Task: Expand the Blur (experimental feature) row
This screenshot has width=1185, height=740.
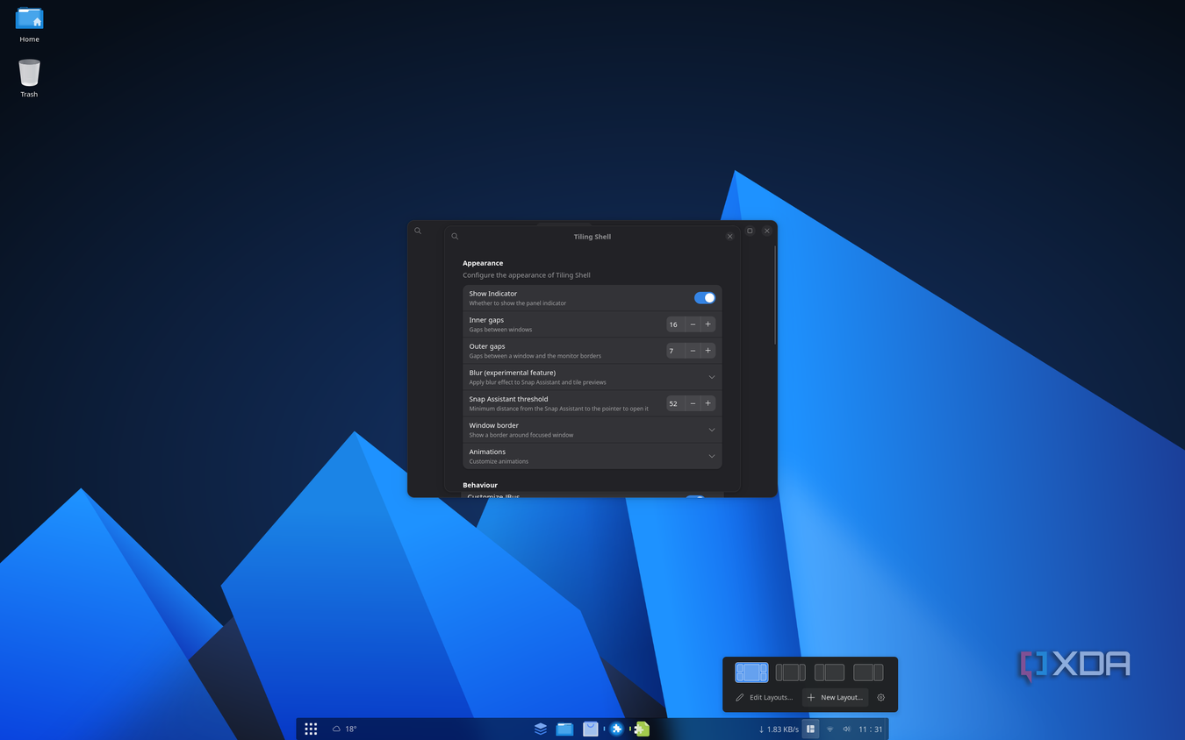Action: pyautogui.click(x=592, y=377)
